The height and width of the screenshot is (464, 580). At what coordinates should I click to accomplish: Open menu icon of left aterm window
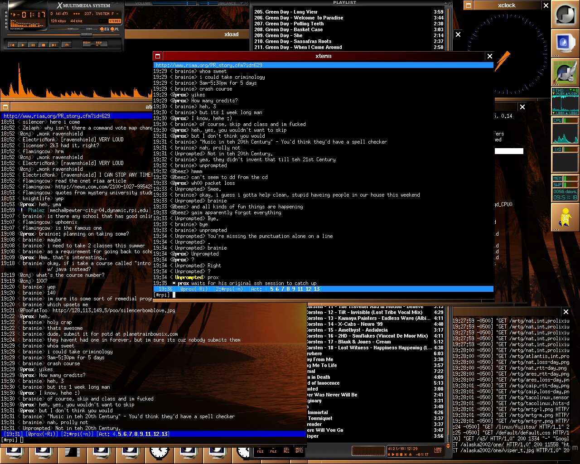(x=5, y=107)
